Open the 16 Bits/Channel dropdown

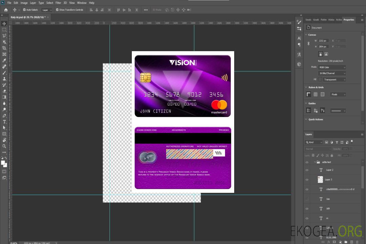(x=332, y=73)
